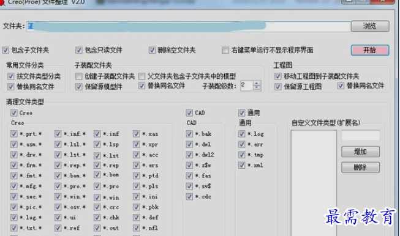
Task: Toggle the *.txt.* checkbox
Action: [x=13, y=228]
